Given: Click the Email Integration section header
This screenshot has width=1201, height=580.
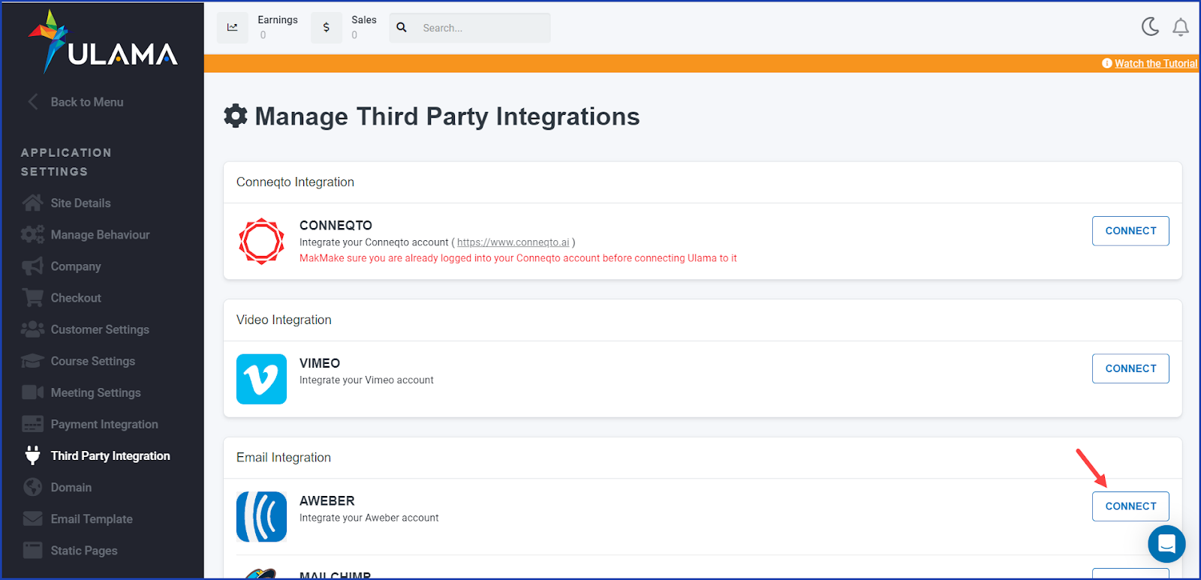Looking at the screenshot, I should (x=284, y=458).
